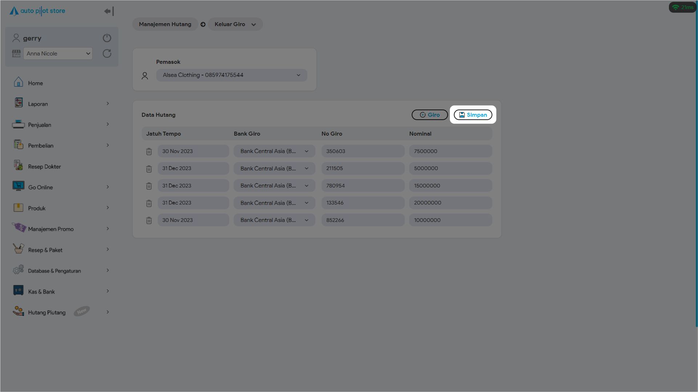Click the Simpan save button
This screenshot has width=698, height=392.
click(x=473, y=115)
